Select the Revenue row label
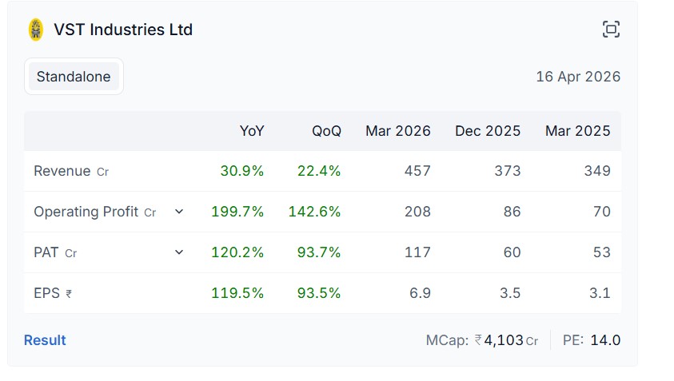The image size is (674, 381). click(x=71, y=171)
